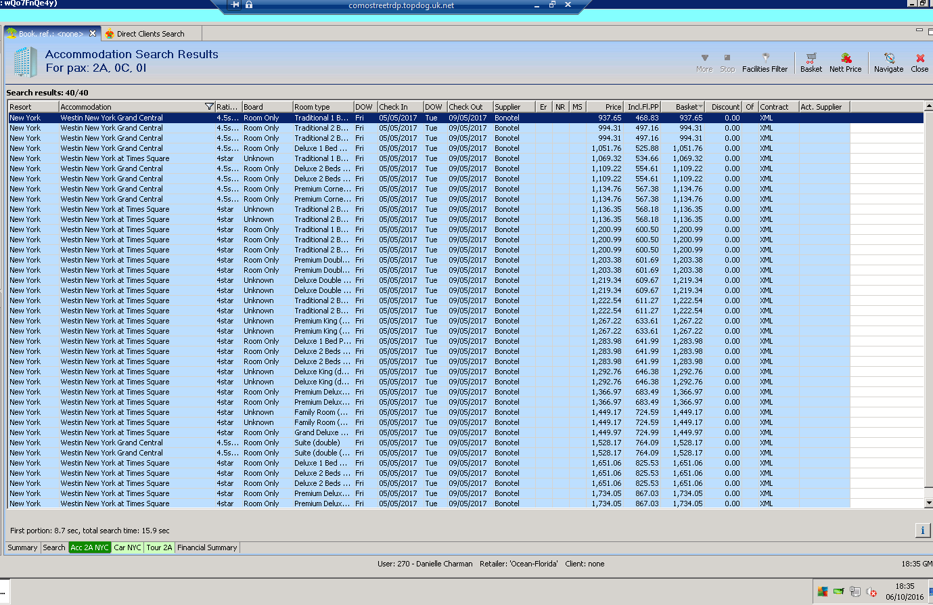
Task: Click the 1,449.97 price cell
Action: click(x=606, y=432)
